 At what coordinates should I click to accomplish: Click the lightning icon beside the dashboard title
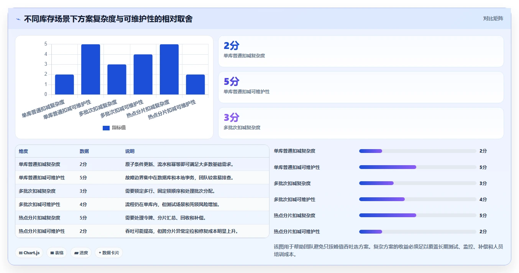click(x=18, y=19)
